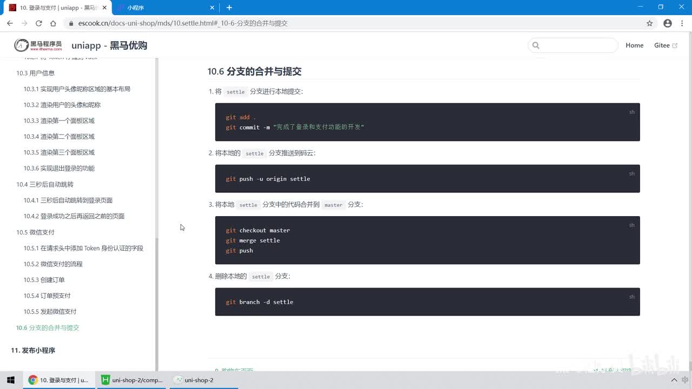Open the Chrome profile avatar menu
Image resolution: width=692 pixels, height=389 pixels.
668,23
